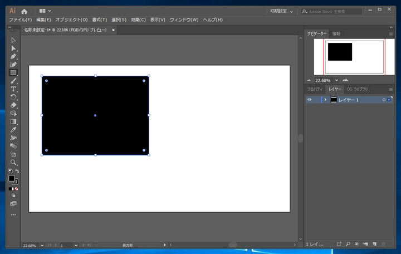
Task: Open status bar display options arrow
Action: [165, 245]
